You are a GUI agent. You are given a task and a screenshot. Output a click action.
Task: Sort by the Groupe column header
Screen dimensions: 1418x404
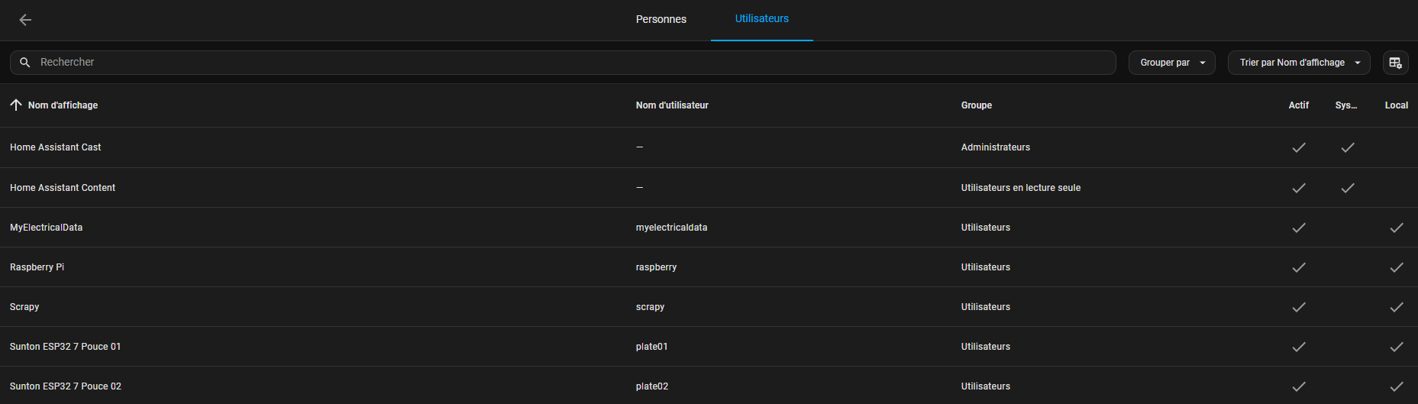pos(976,105)
